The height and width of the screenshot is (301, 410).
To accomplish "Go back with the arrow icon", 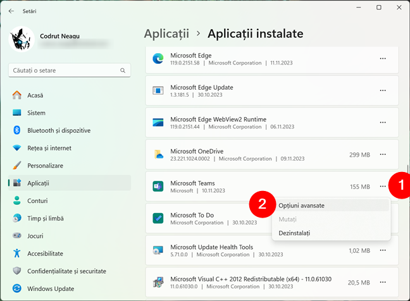I will pos(11,11).
